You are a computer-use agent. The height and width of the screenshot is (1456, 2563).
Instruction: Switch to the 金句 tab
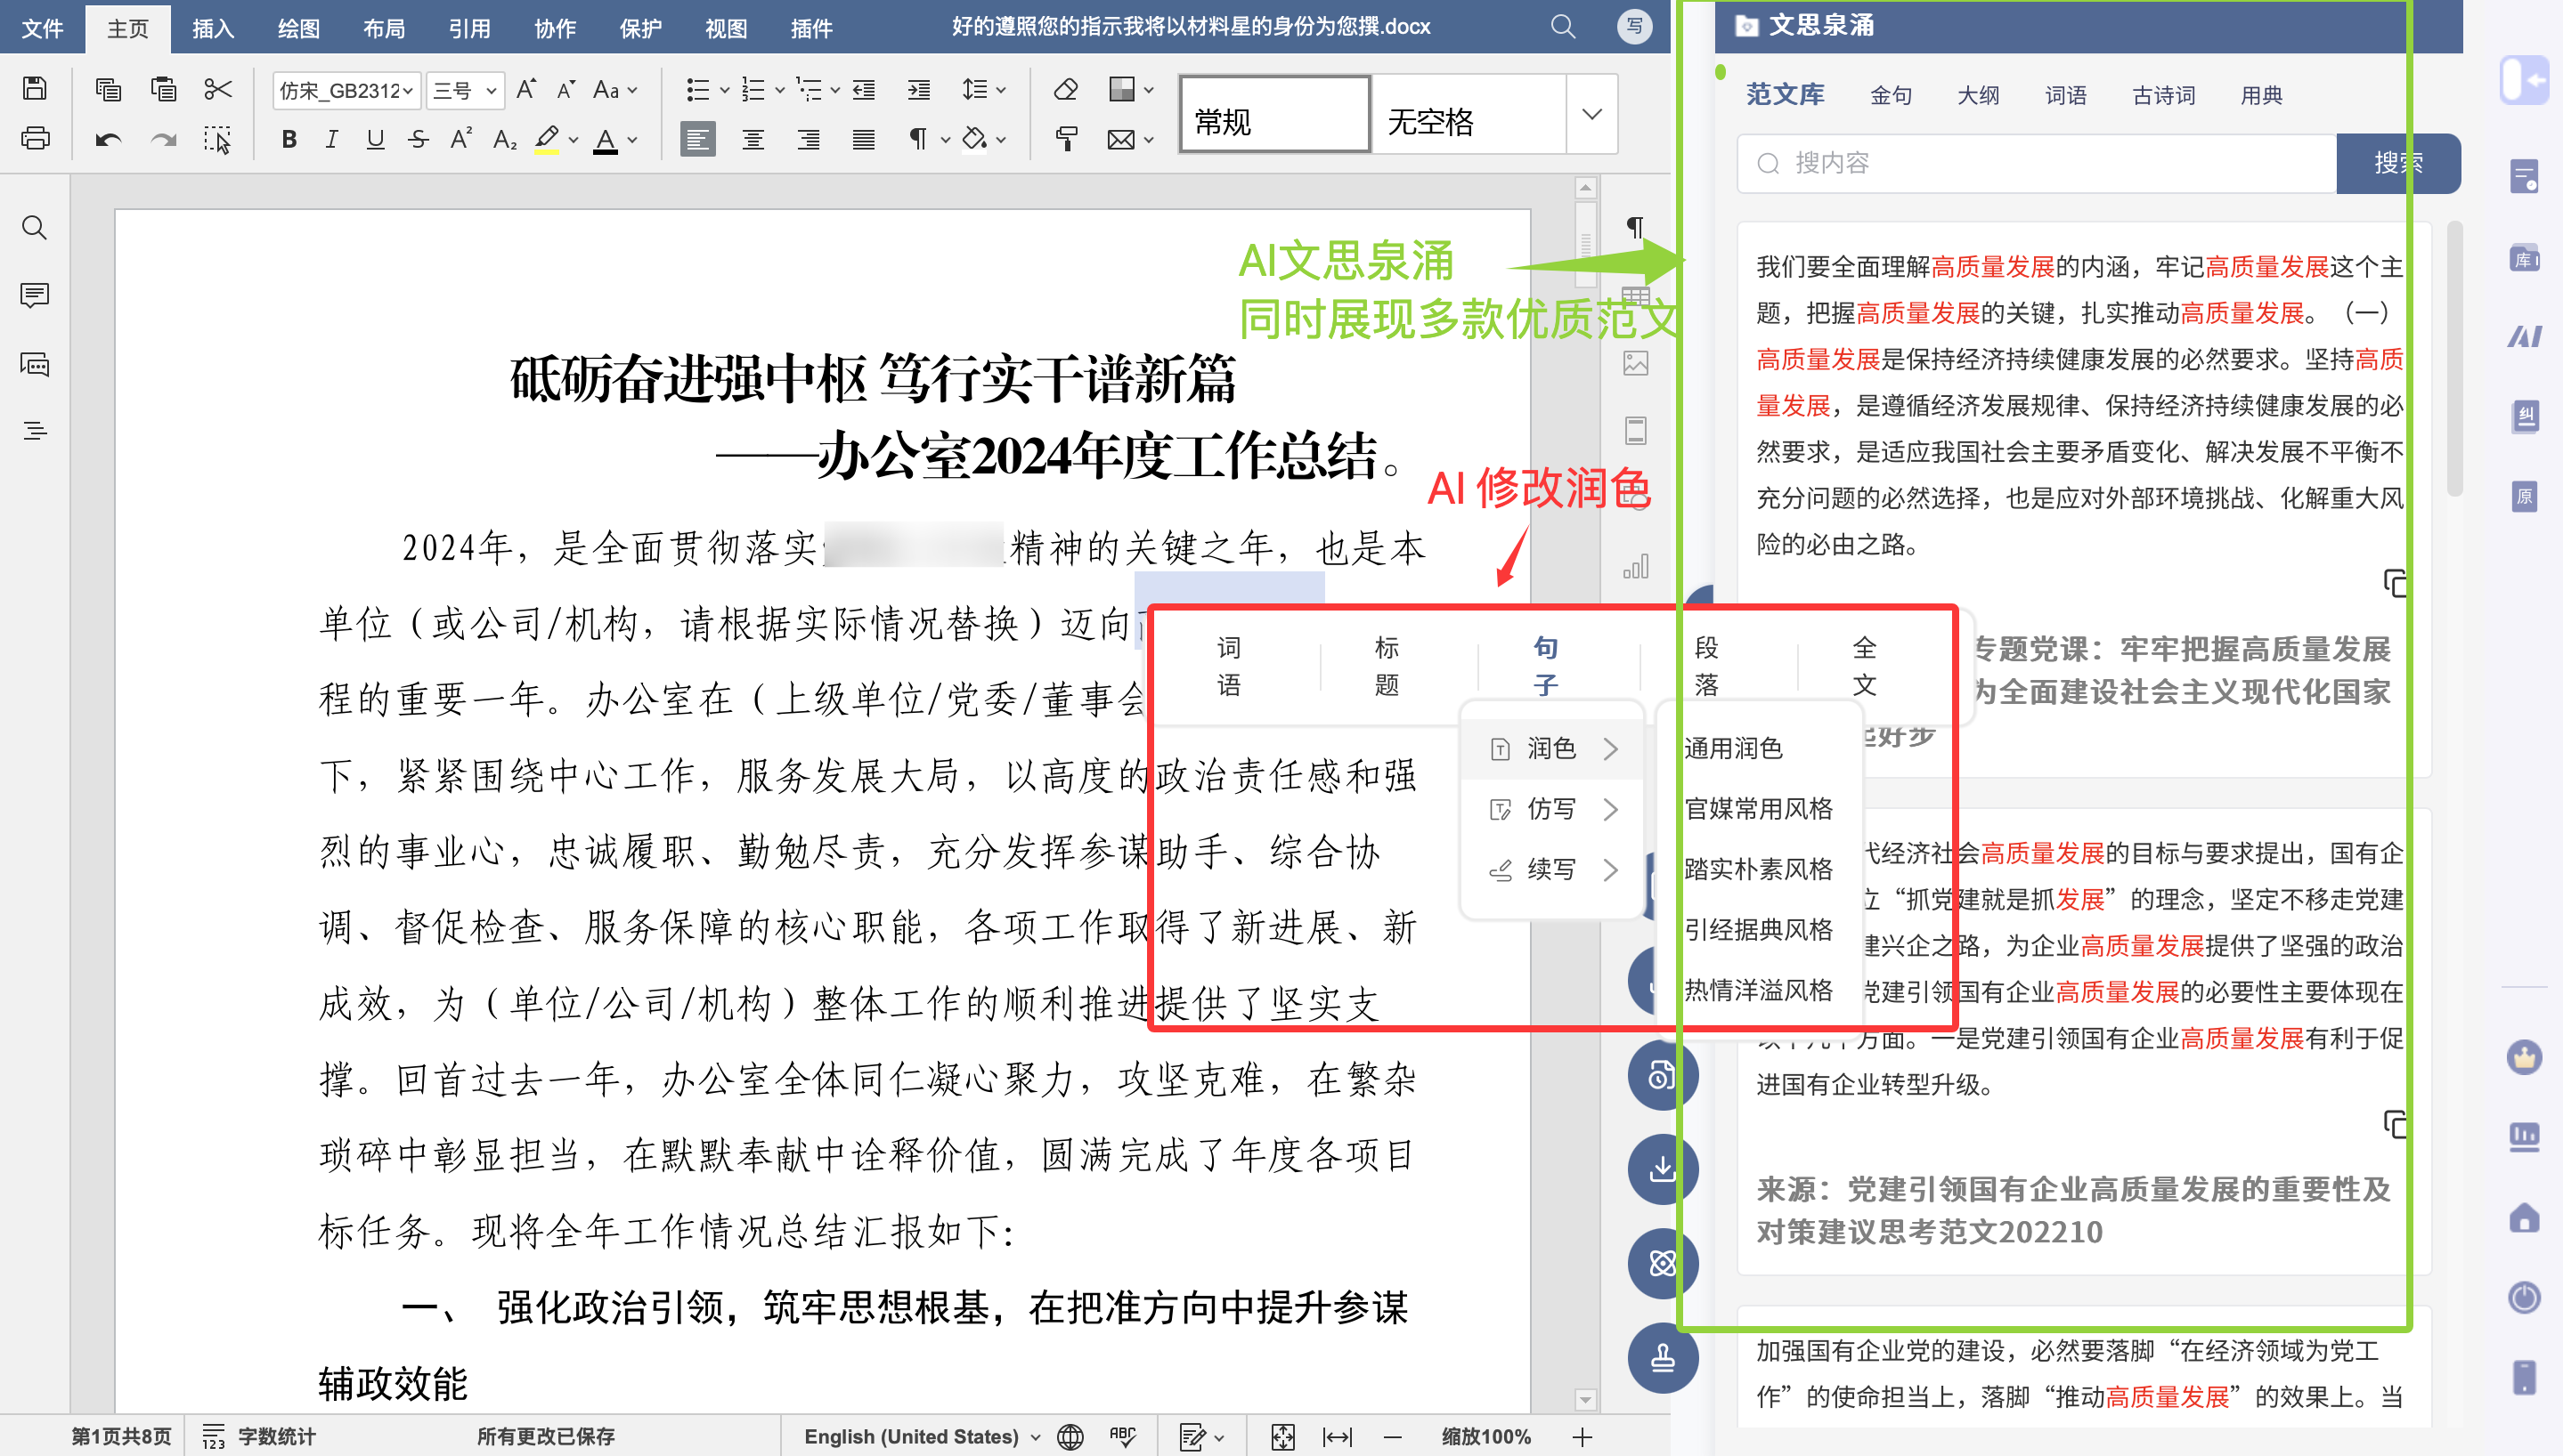[x=1891, y=95]
